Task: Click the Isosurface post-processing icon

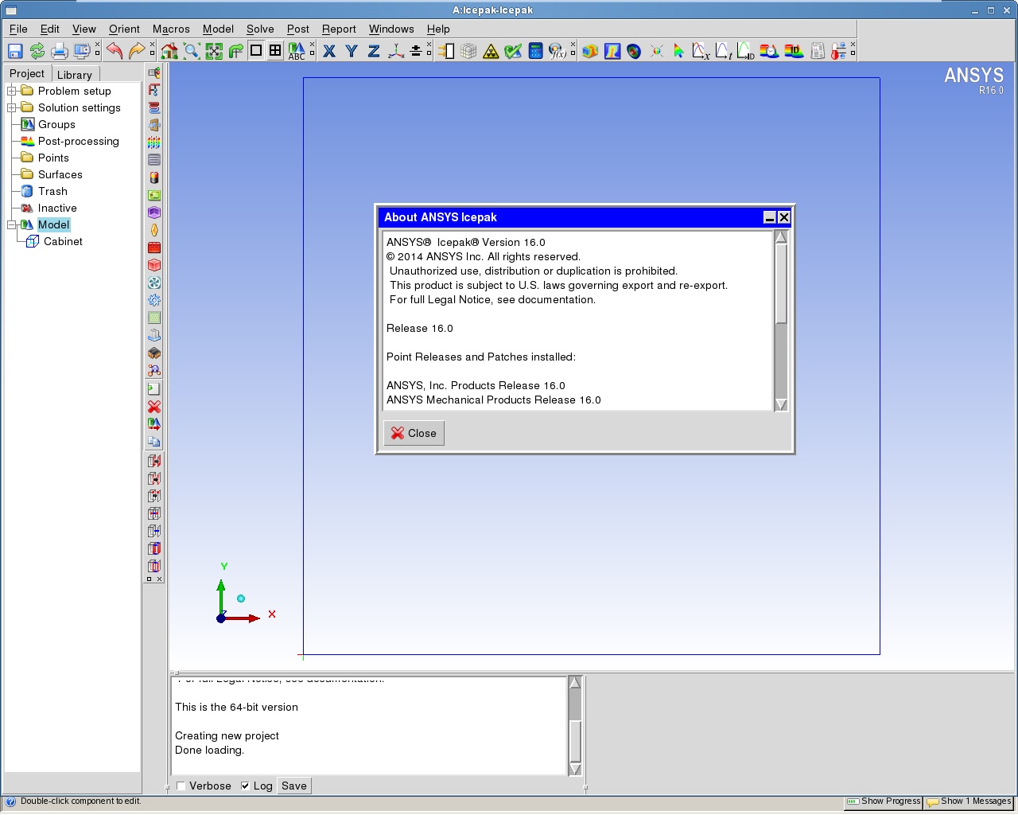Action: (x=634, y=51)
